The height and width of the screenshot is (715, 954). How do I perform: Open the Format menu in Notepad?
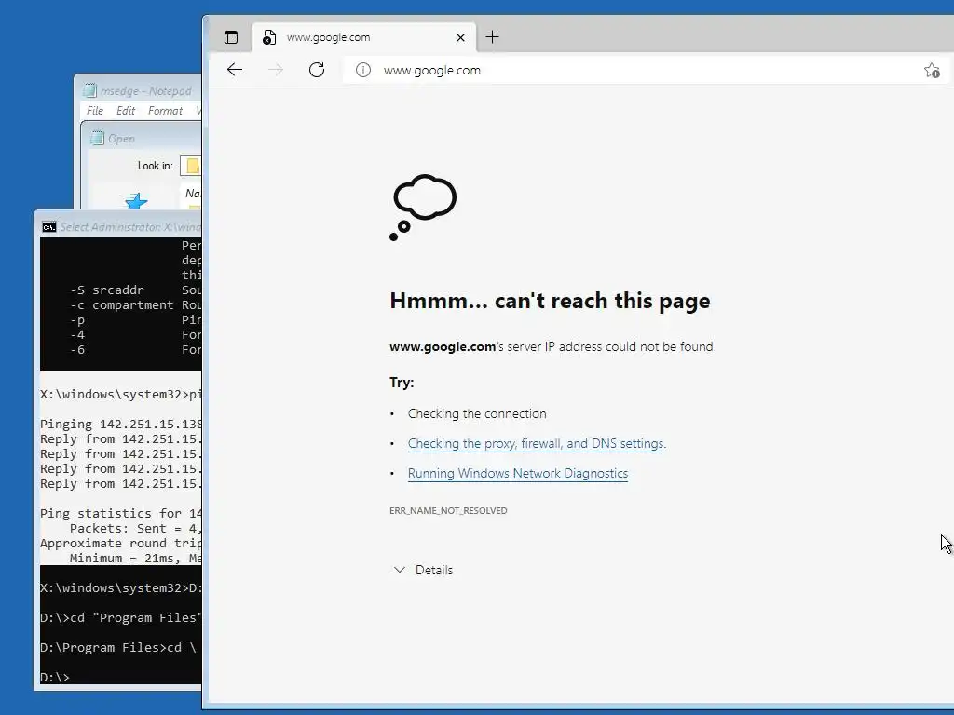tap(165, 111)
